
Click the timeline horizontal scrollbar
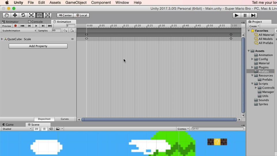[x=159, y=120]
